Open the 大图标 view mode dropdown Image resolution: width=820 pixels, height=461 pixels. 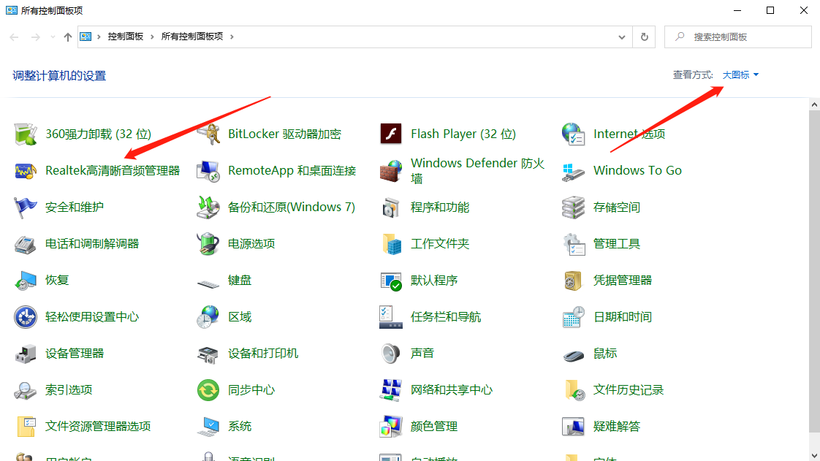point(740,75)
